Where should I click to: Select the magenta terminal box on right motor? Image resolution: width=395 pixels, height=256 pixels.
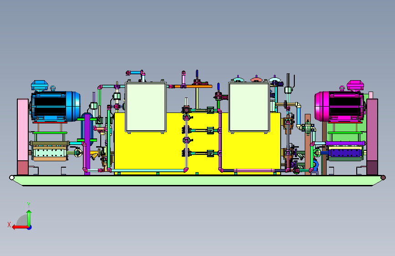click(x=355, y=86)
